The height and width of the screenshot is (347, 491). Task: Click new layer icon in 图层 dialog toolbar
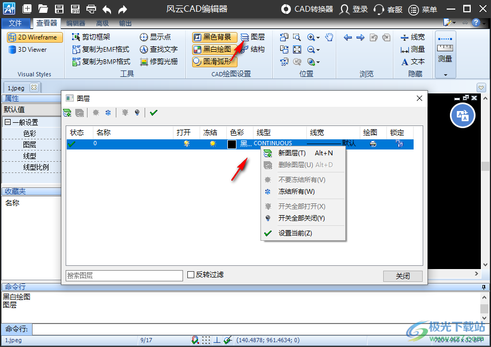pyautogui.click(x=67, y=113)
